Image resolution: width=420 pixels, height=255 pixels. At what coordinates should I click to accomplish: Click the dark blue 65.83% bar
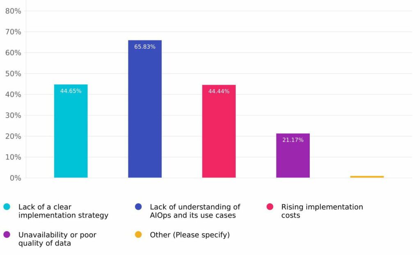pyautogui.click(x=145, y=115)
